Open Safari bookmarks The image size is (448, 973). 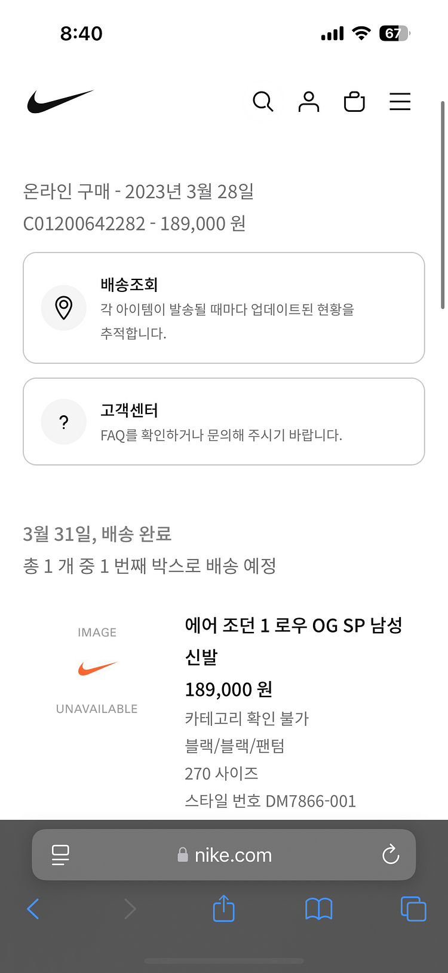[x=318, y=909]
